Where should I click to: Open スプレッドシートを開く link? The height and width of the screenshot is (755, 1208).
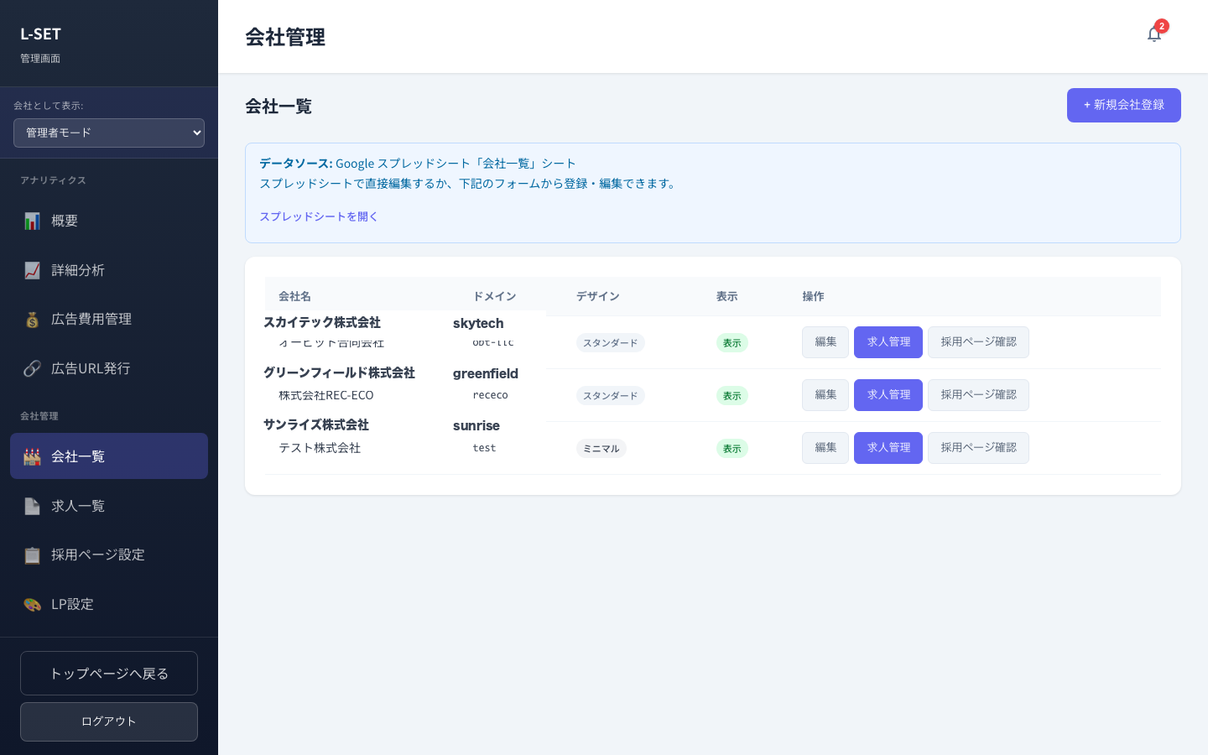[319, 216]
